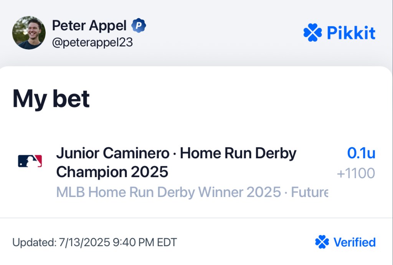Tap the Pikkit clover logo icon
This screenshot has width=393, height=265.
[312, 33]
